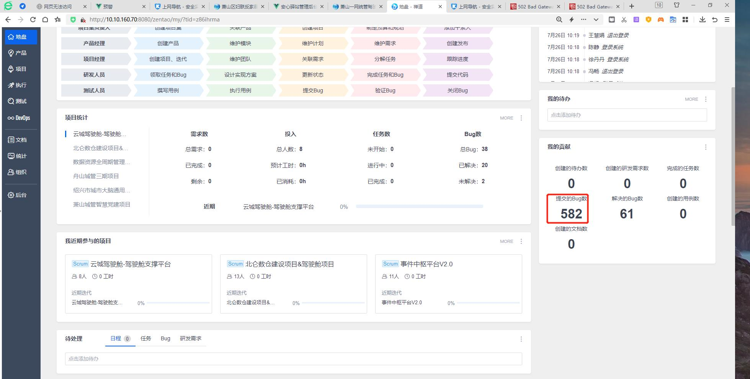Open options menu of 项目统计 block
The width and height of the screenshot is (750, 379).
[521, 118]
